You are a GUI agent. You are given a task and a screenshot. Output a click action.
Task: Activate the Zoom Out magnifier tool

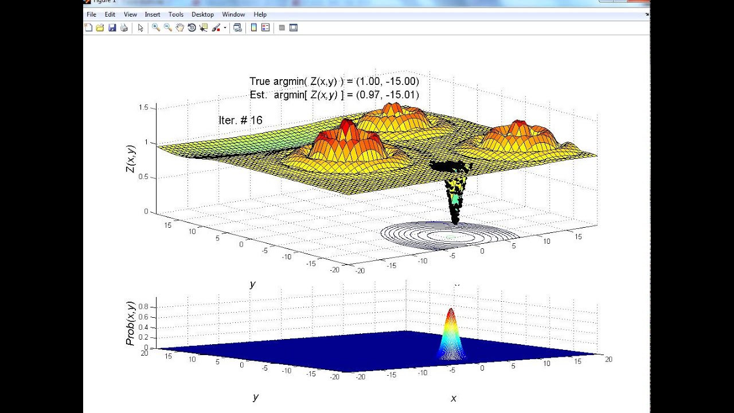168,28
